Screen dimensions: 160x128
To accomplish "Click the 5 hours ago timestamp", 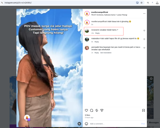I will tap(89, 117).
